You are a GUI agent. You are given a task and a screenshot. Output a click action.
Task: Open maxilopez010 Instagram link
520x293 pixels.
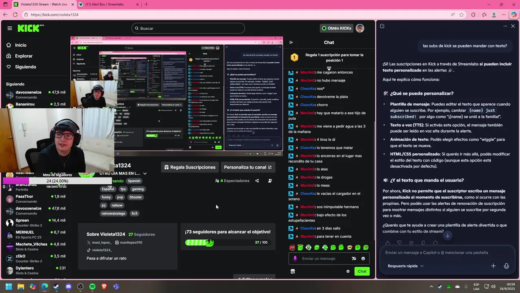(x=128, y=243)
